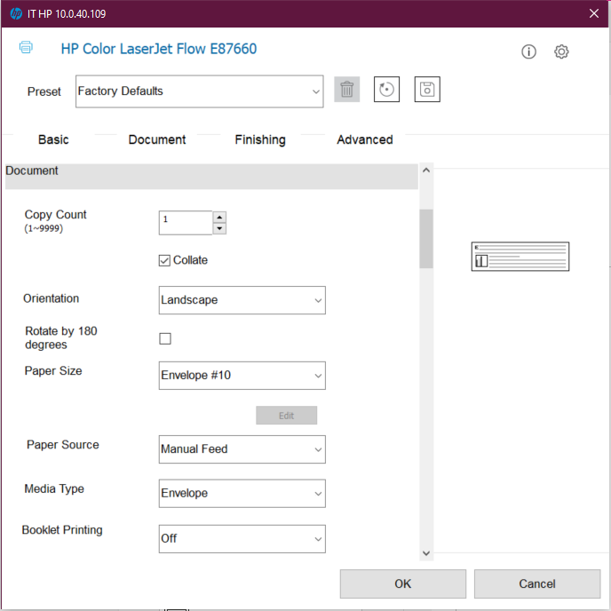The width and height of the screenshot is (611, 611).
Task: Enable Rotate by 180 degrees checkbox
Action: [x=165, y=338]
